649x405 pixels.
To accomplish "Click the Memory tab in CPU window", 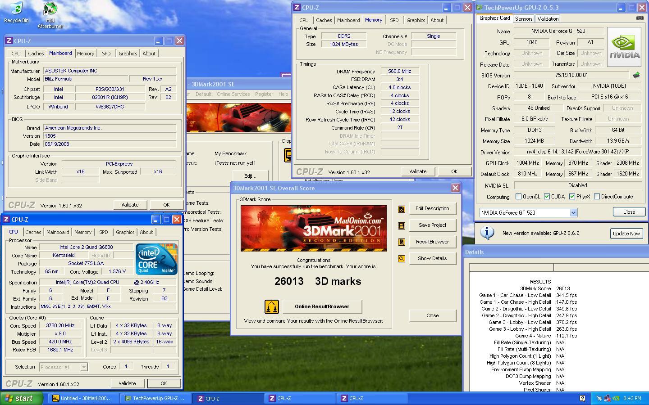I will point(83,232).
